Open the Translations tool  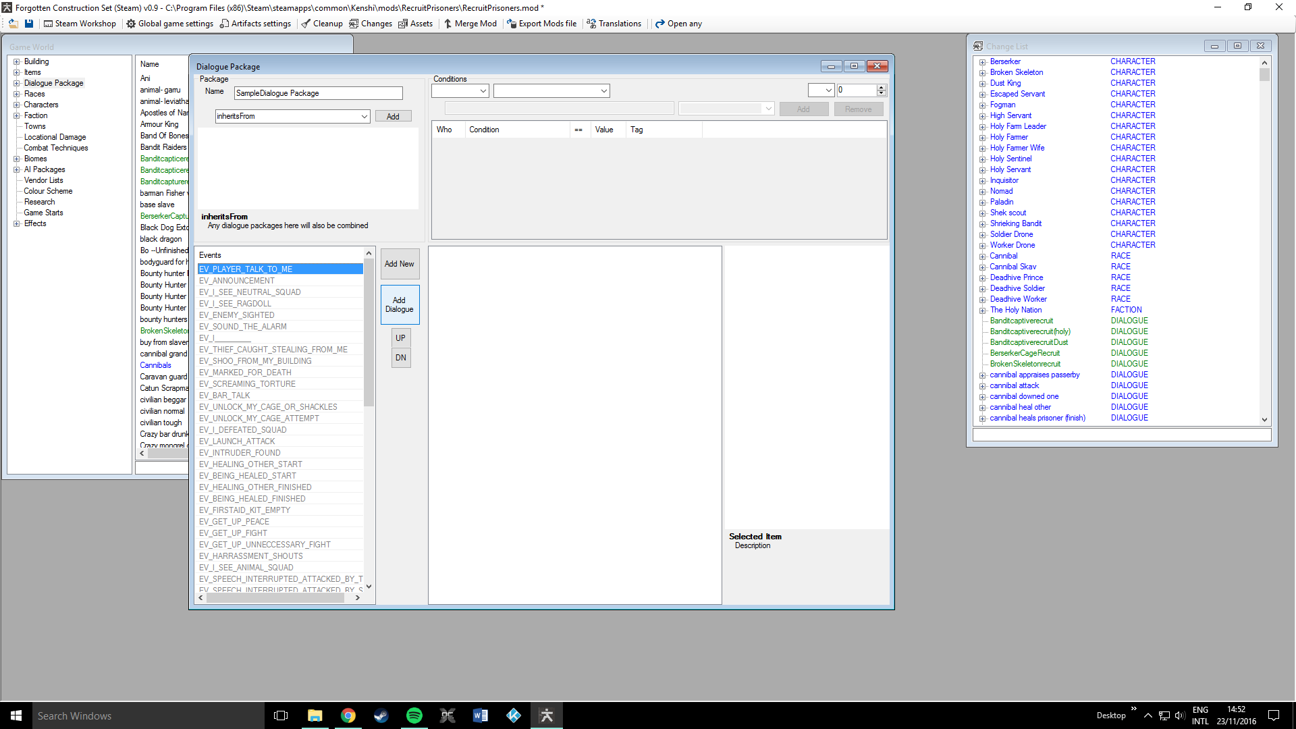614,24
